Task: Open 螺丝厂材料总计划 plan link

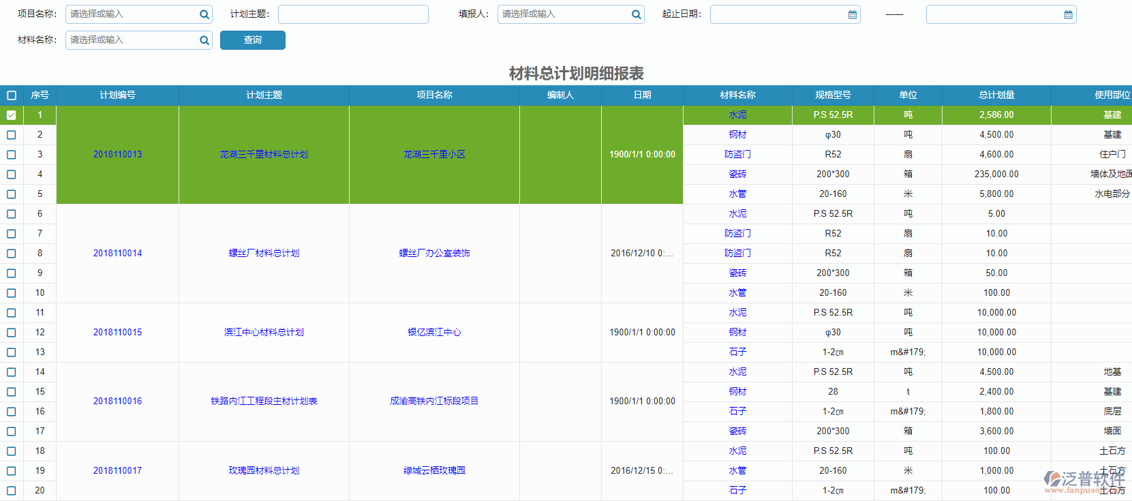Action: [264, 254]
